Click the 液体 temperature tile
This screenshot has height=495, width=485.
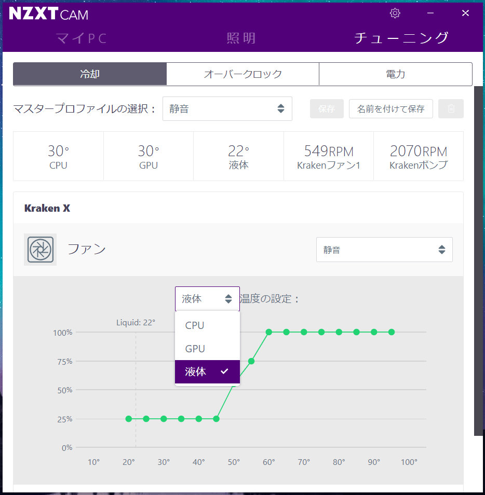pos(238,156)
